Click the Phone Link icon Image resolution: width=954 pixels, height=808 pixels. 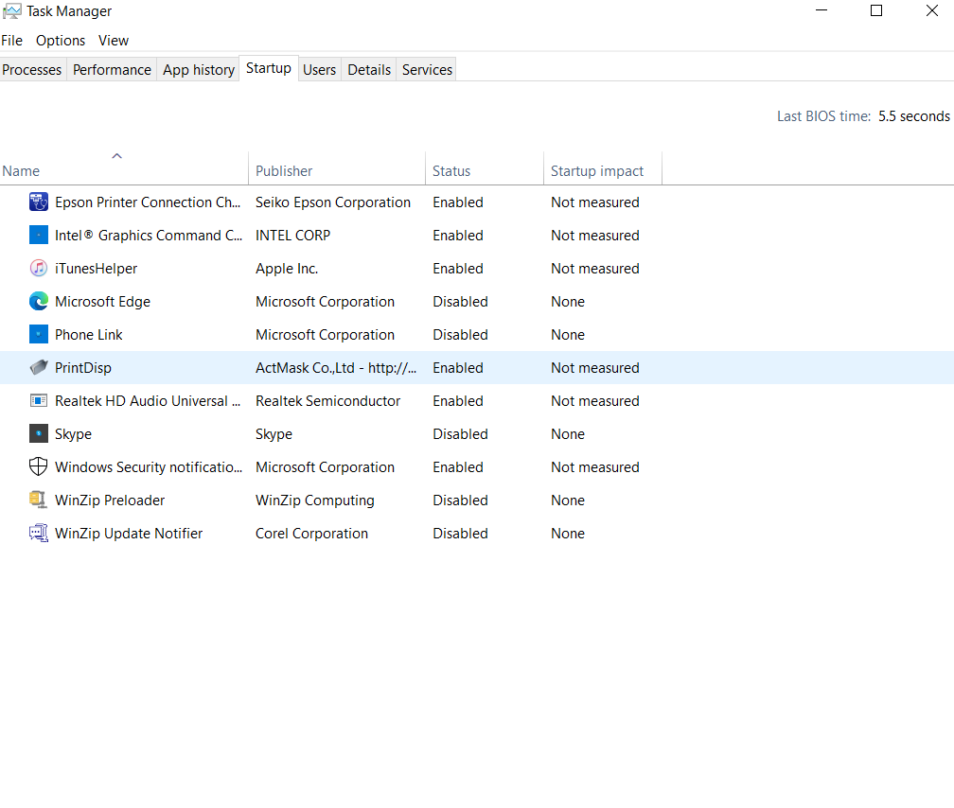pyautogui.click(x=38, y=334)
